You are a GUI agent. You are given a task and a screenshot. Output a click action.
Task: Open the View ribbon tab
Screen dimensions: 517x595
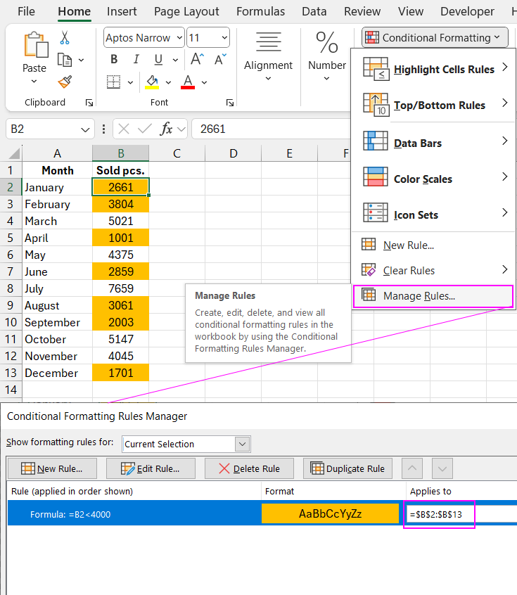(410, 11)
